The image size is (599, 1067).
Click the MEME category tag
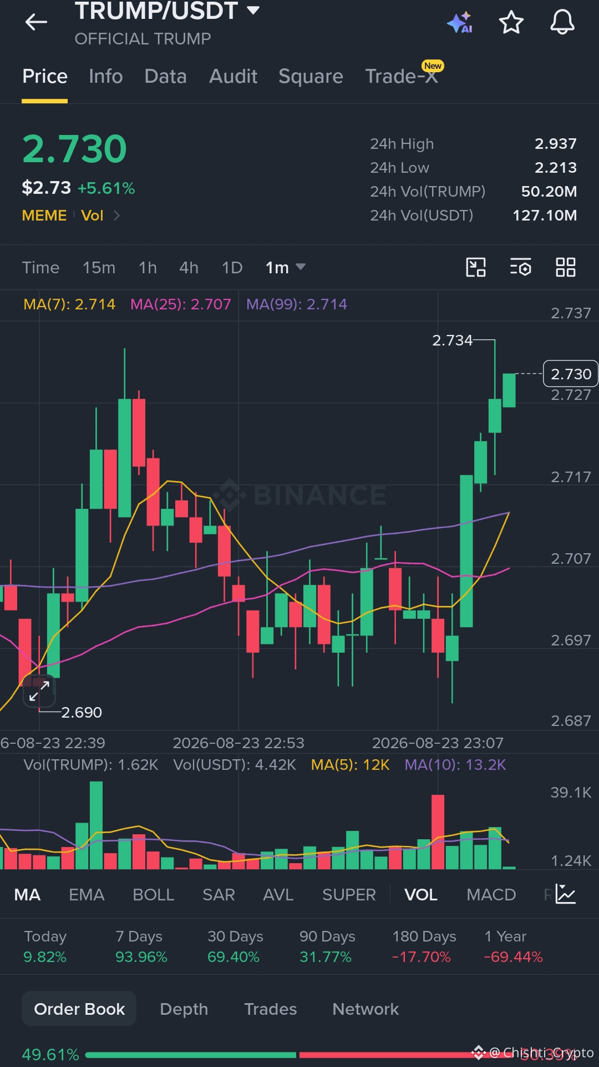click(x=44, y=216)
